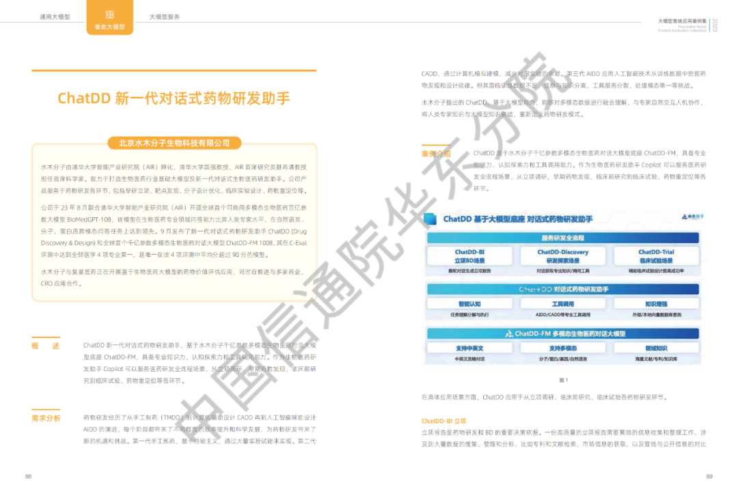Click the 支持多模态 box
The height and width of the screenshot is (500, 738).
tap(563, 348)
